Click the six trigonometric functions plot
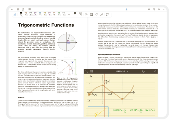The image size is (175, 124). coord(67,66)
